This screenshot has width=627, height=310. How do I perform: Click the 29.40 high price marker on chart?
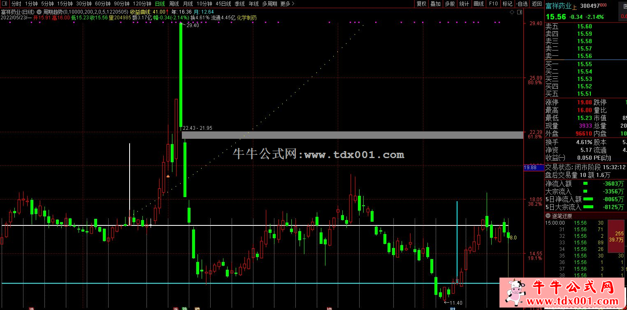coord(193,25)
